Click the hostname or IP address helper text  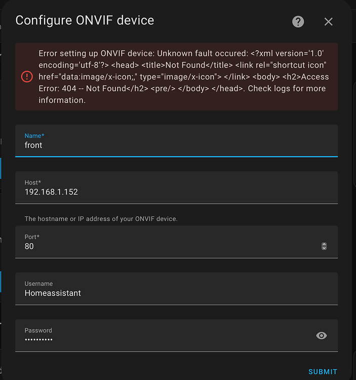(101, 219)
